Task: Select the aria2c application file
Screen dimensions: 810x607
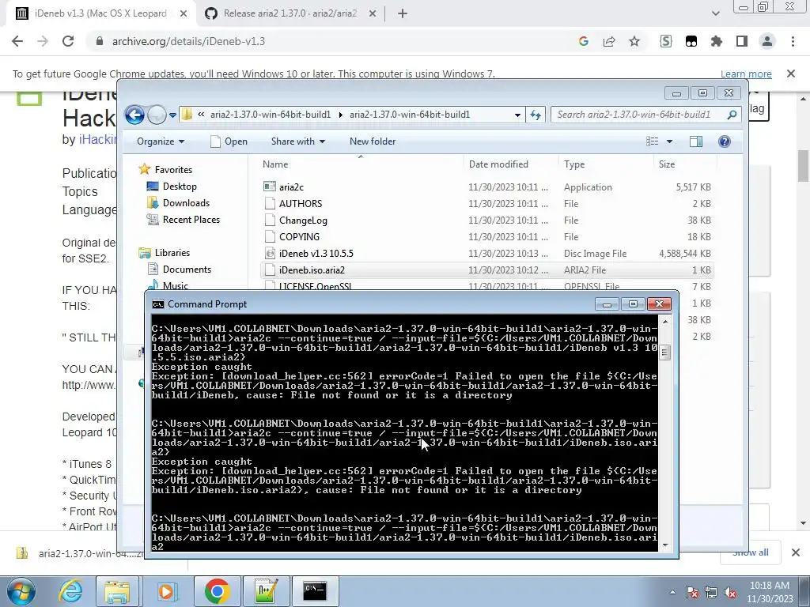Action: 486,187
